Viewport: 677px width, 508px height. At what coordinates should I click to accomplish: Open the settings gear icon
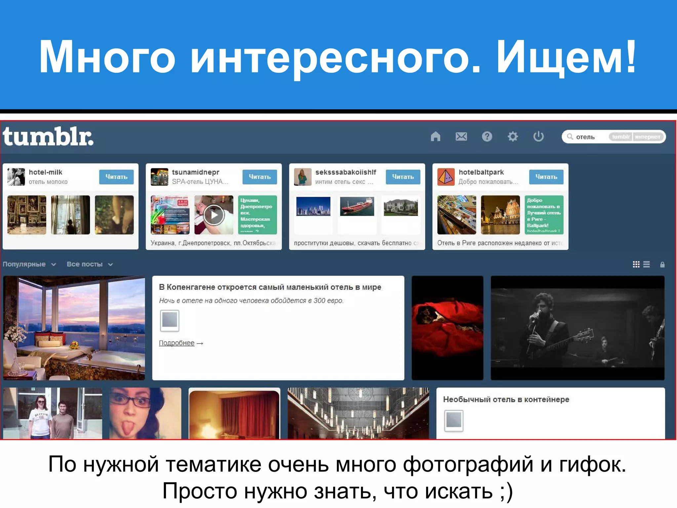pyautogui.click(x=513, y=136)
